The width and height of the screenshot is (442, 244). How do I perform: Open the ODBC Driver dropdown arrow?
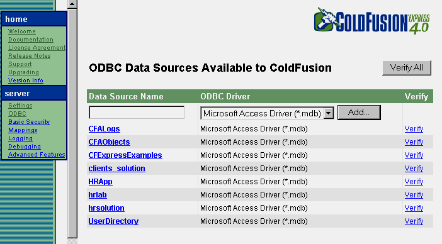[x=329, y=113]
